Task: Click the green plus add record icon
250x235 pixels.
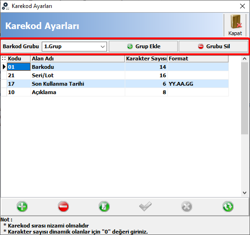Action: point(22,206)
